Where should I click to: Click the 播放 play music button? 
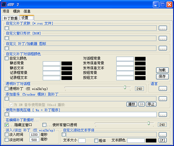[x=132, y=104]
